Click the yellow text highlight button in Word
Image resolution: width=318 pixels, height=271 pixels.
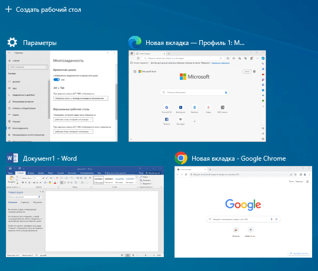pos(50,183)
